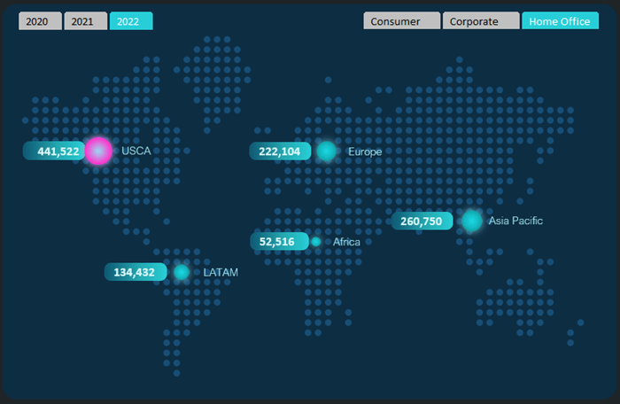Click the 134,432 value label

point(136,272)
